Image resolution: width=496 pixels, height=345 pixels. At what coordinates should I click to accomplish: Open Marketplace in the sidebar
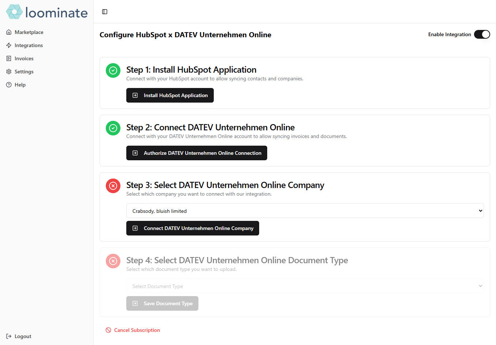point(46,32)
